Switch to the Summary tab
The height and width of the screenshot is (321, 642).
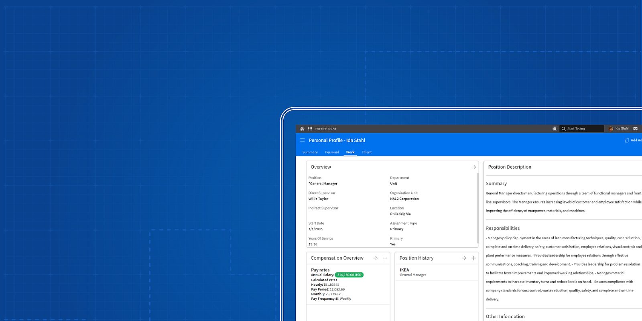(x=310, y=152)
